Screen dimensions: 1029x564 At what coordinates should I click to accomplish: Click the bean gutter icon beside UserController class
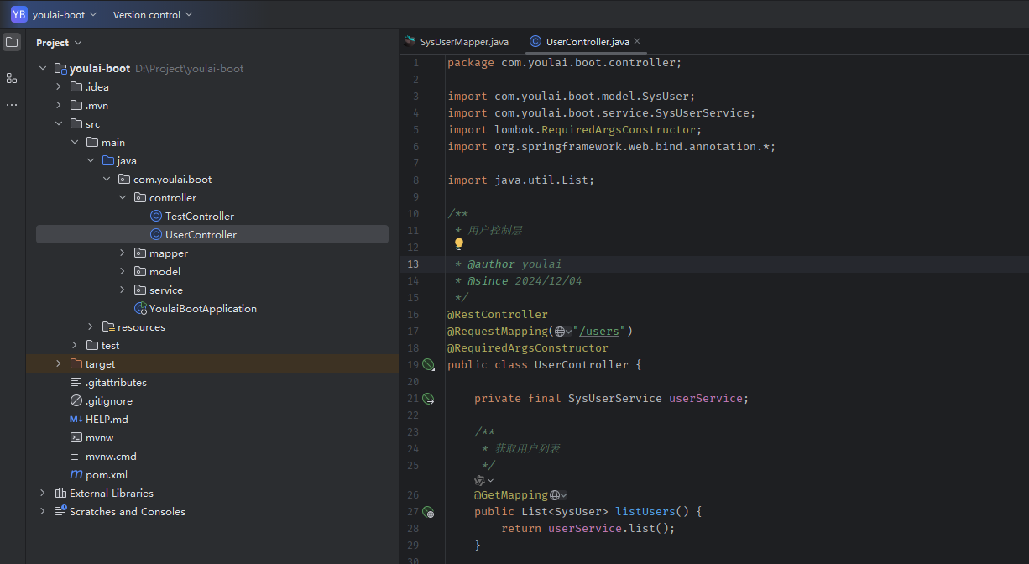(x=428, y=365)
